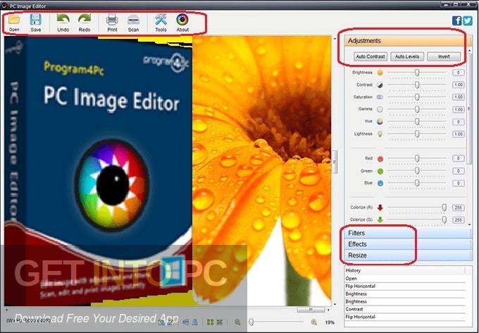Click the Contrast value field
Image resolution: width=479 pixels, height=333 pixels.
click(x=459, y=85)
